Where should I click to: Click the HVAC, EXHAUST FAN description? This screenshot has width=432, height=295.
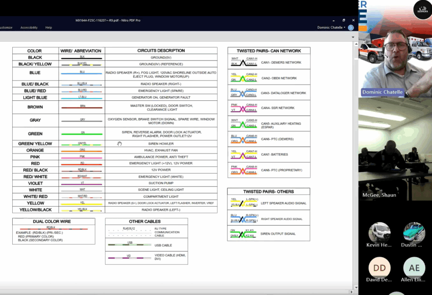161,150
